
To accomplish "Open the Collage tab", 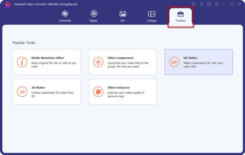I will (152, 16).
